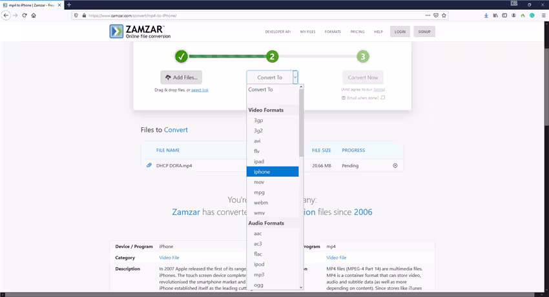The height and width of the screenshot is (297, 549).
Task: Choose ac3 audio format
Action: click(273, 243)
